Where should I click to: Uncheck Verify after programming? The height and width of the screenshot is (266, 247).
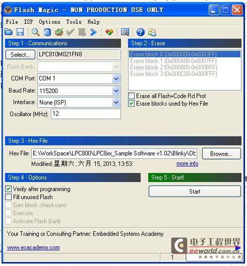[x=9, y=189]
